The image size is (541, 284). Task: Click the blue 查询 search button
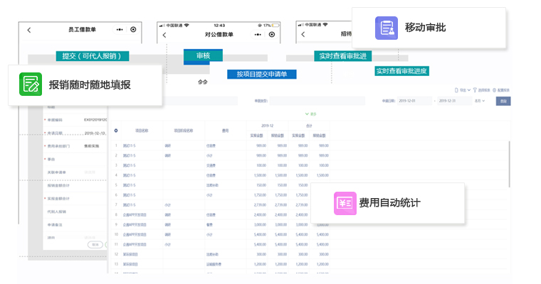pyautogui.click(x=503, y=101)
